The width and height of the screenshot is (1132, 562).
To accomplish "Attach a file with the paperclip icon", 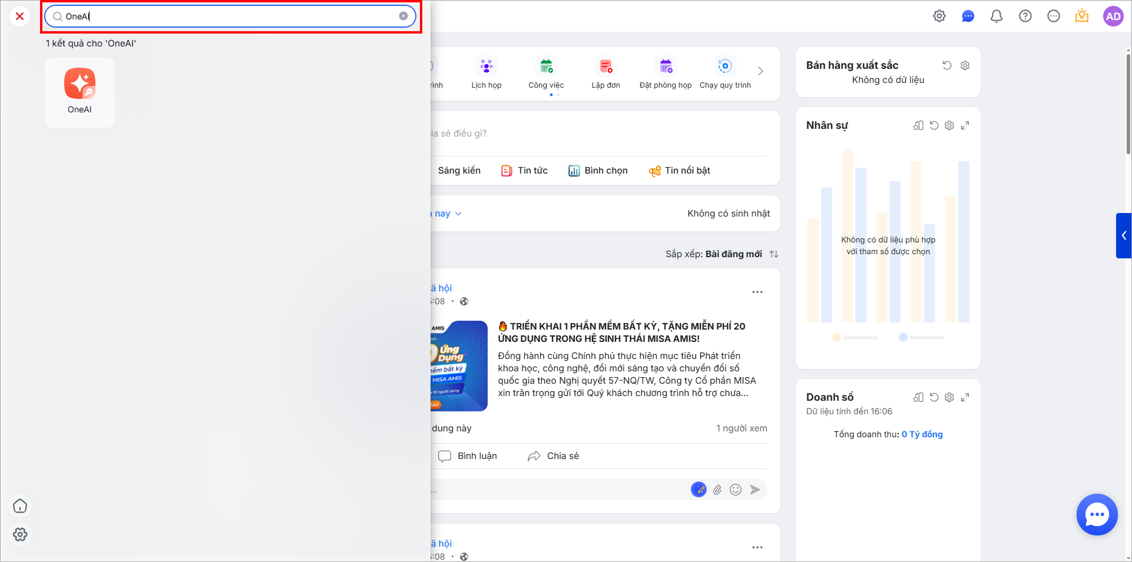I will tap(717, 490).
